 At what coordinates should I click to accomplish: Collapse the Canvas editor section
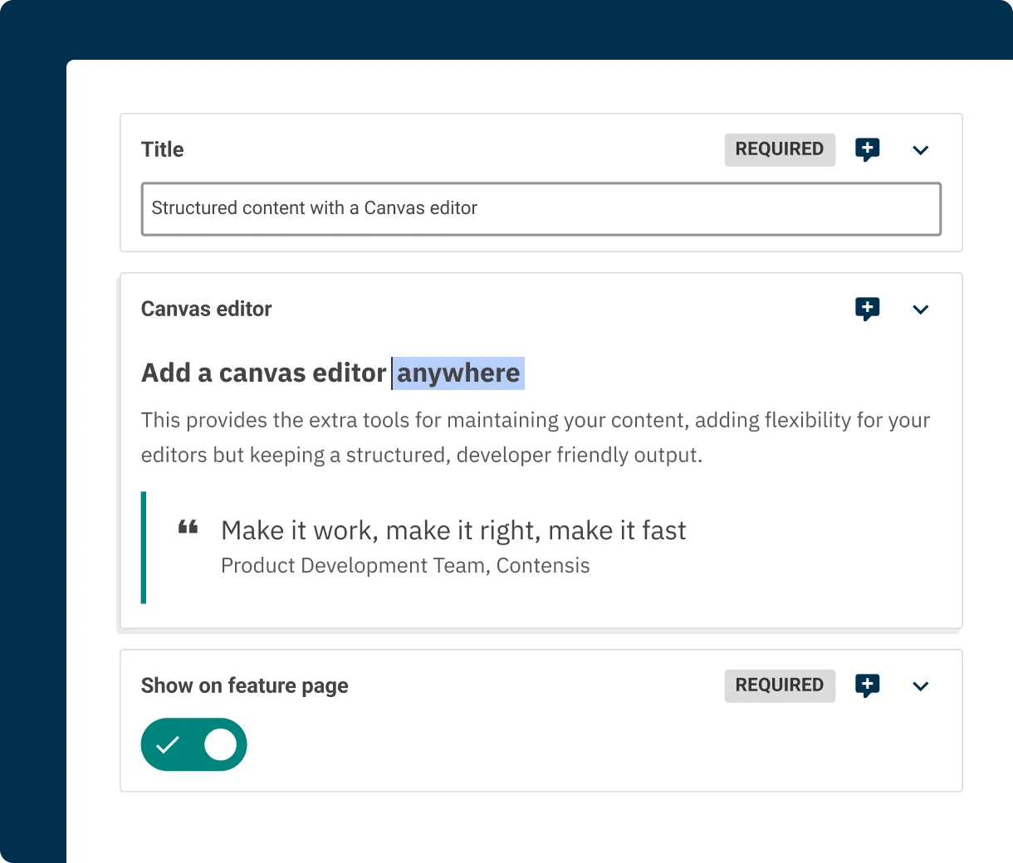[920, 310]
